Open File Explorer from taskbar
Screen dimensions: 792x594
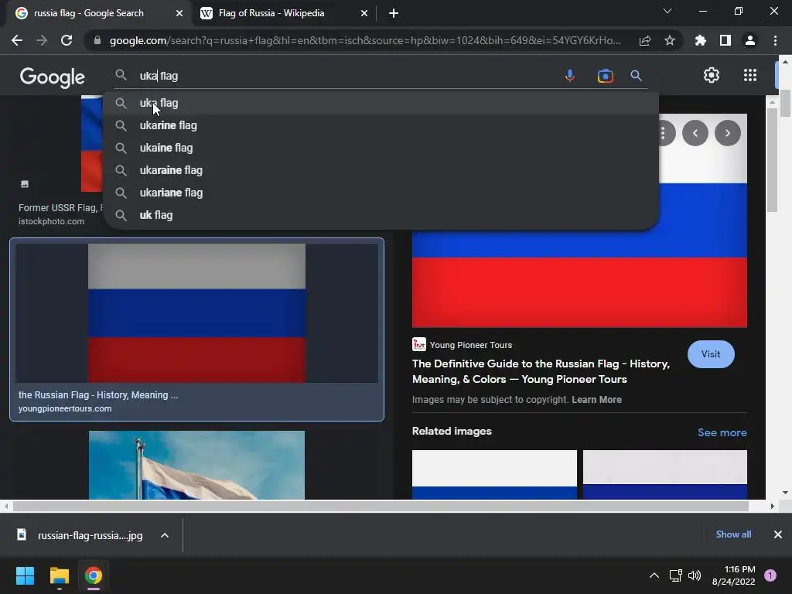59,575
